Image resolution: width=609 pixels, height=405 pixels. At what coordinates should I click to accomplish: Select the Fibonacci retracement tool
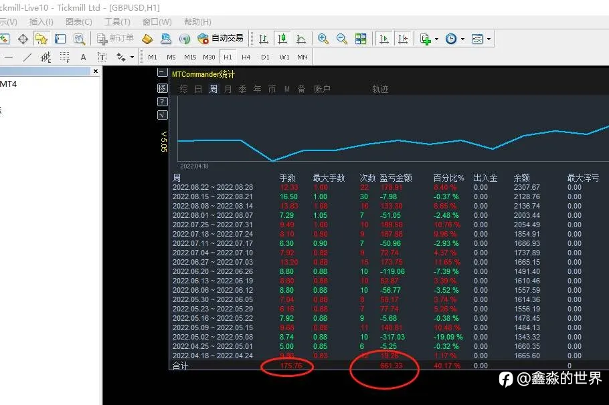(x=64, y=57)
